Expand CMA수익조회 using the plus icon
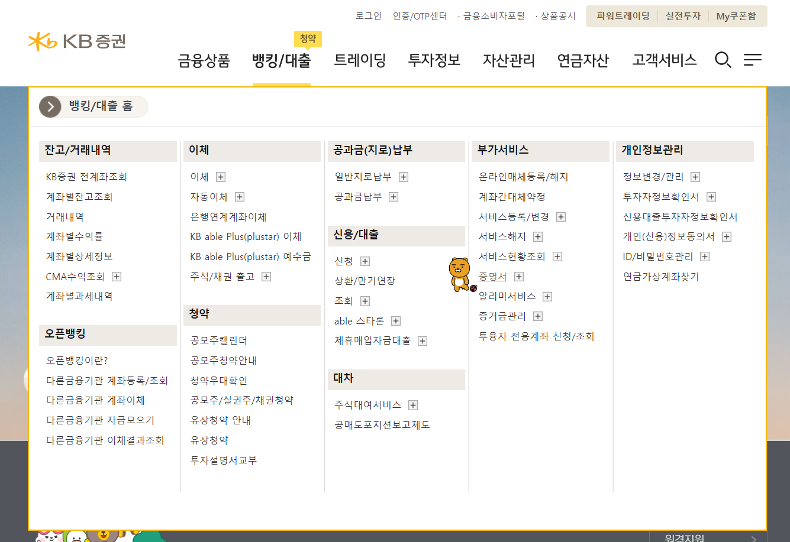790x542 pixels. click(x=117, y=276)
